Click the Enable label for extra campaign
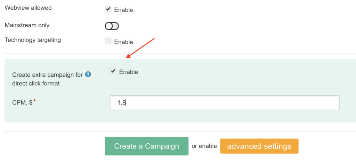The height and width of the screenshot is (162, 356). 128,72
